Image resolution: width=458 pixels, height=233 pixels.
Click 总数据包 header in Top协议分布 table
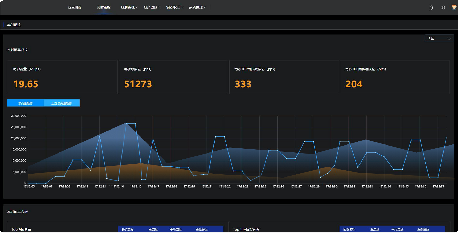point(201,229)
